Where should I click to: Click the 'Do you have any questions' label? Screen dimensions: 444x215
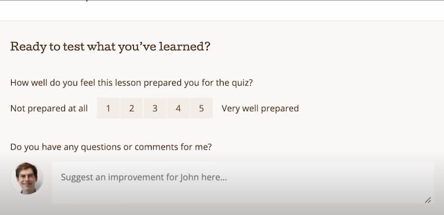click(x=111, y=147)
